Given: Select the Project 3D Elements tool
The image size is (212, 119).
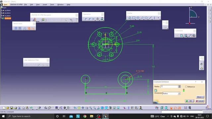Looking at the screenshot, I should 102,19.
